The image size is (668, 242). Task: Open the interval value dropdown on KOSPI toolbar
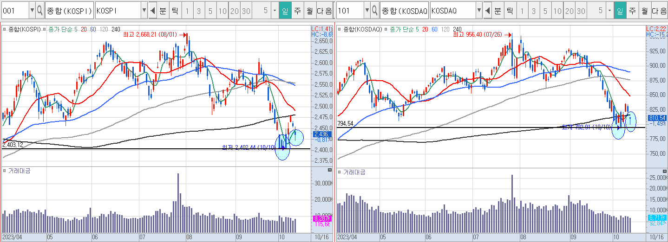coord(275,10)
